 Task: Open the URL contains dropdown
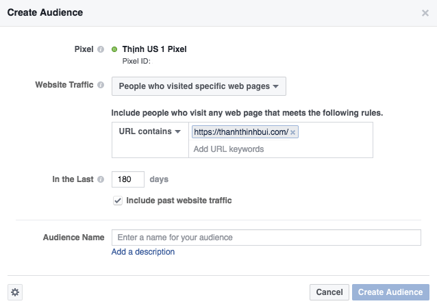[150, 131]
